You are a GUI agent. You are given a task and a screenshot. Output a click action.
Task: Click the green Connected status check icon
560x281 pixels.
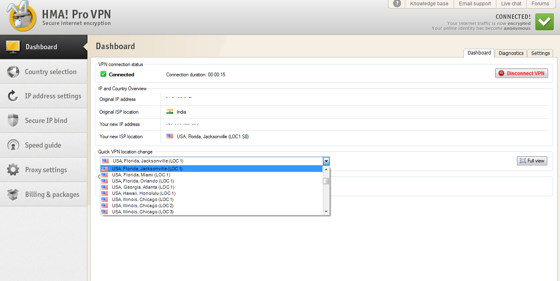click(103, 74)
